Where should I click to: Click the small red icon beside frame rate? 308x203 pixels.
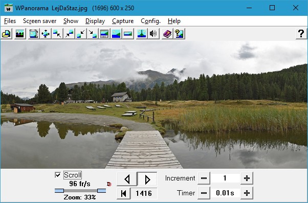pos(109,184)
